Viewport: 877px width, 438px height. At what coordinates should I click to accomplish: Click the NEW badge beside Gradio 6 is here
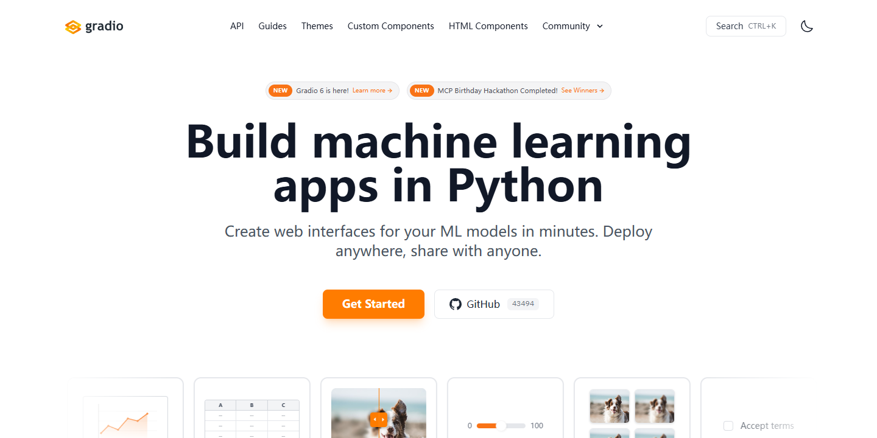click(281, 91)
